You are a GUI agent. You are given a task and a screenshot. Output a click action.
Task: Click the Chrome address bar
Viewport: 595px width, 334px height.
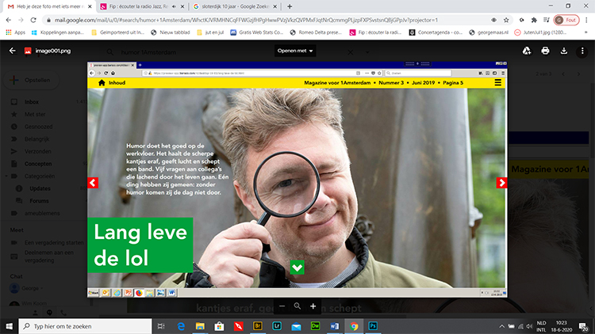pyautogui.click(x=266, y=20)
